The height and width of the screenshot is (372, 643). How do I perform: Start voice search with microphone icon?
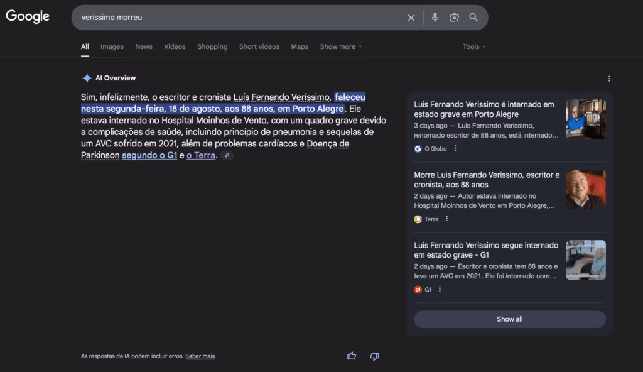[435, 18]
